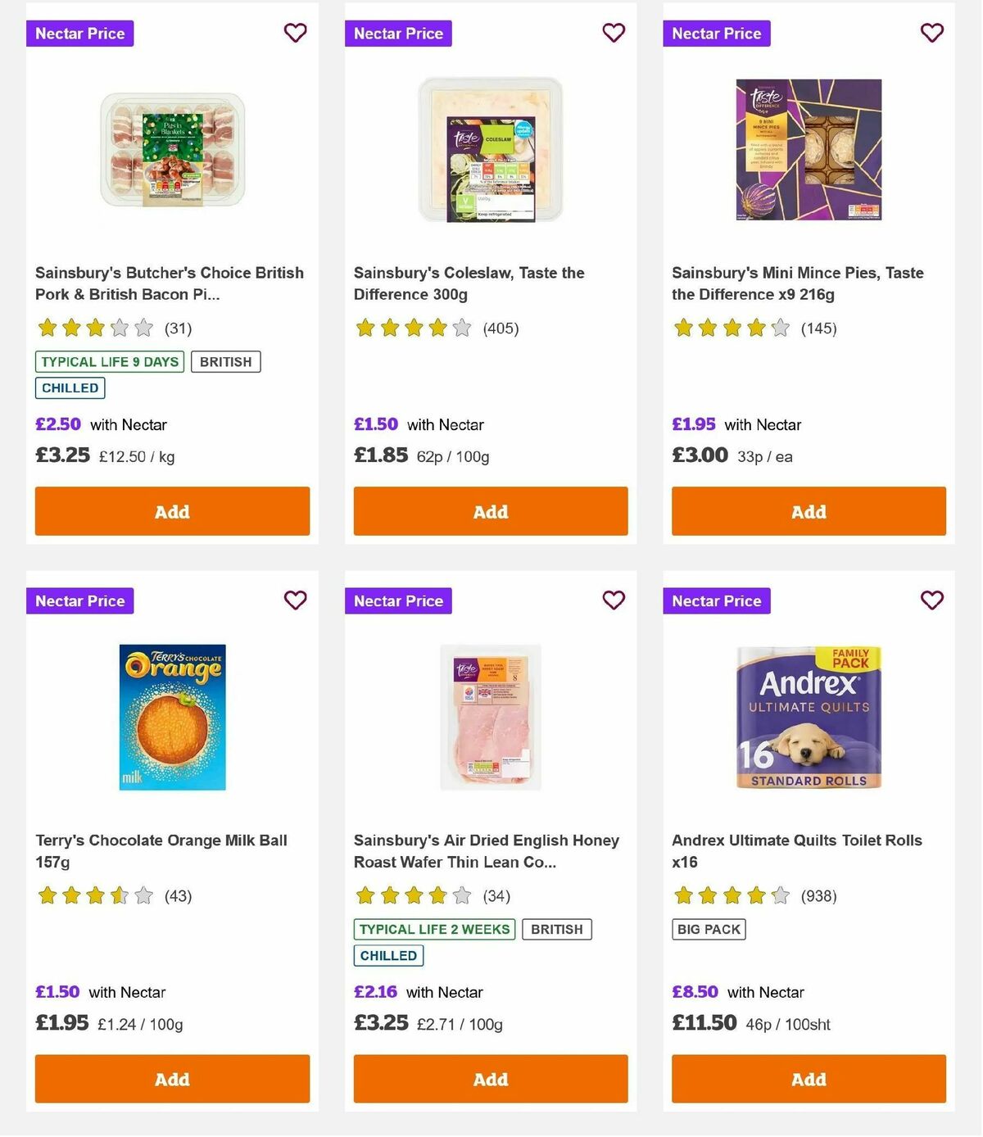Add the Honey Roast Wafer Thin ham to basket
The image size is (983, 1137).
490,1079
